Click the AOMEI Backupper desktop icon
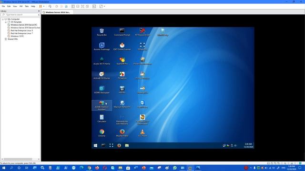The width and height of the screenshot is (305, 171). (x=102, y=90)
